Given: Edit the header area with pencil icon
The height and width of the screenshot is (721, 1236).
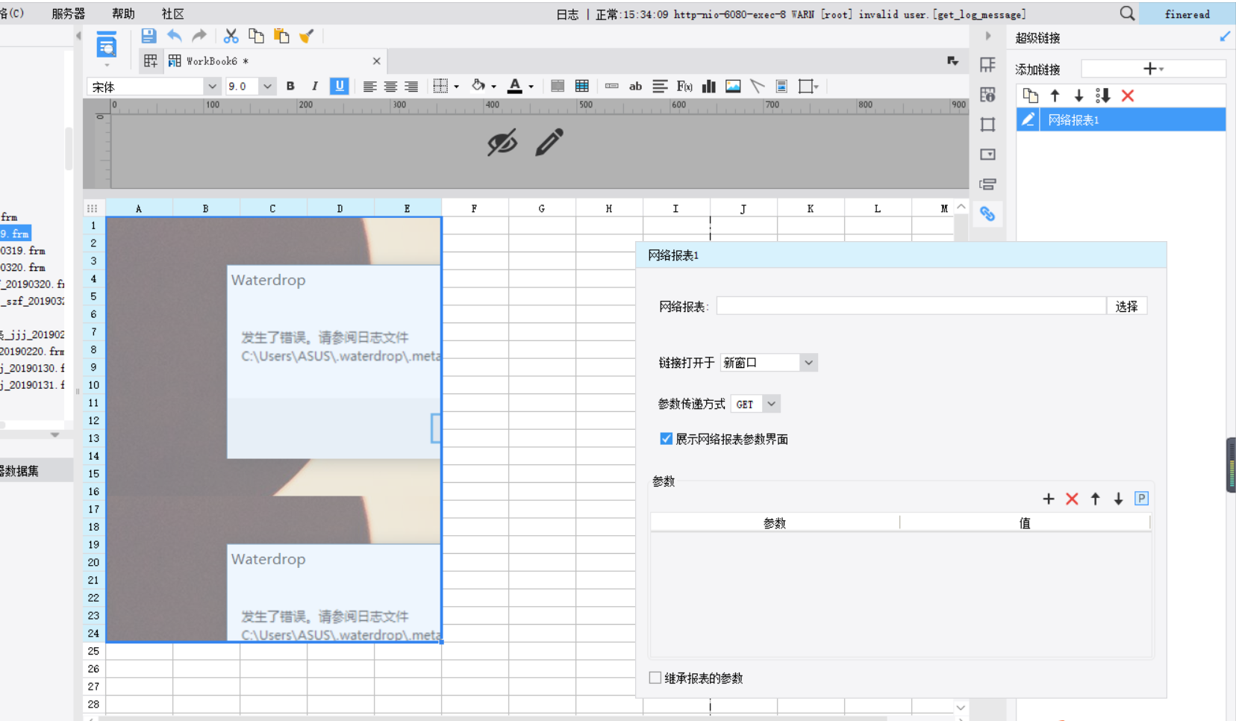Looking at the screenshot, I should 549,142.
